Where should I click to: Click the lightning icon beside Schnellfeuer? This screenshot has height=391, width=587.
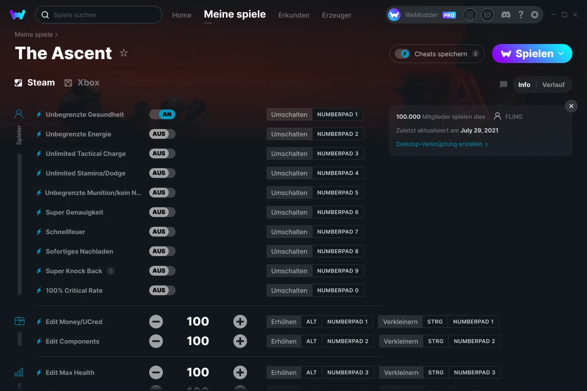click(39, 232)
